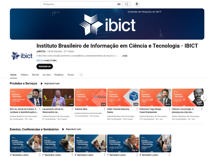Click channel name under Tutorial Aleia video

tap(89, 113)
